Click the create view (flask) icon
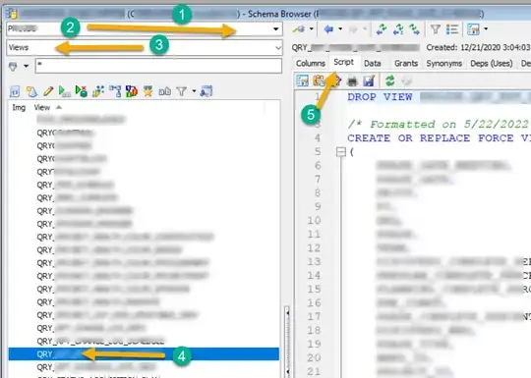The height and width of the screenshot is (378, 531). (x=31, y=91)
